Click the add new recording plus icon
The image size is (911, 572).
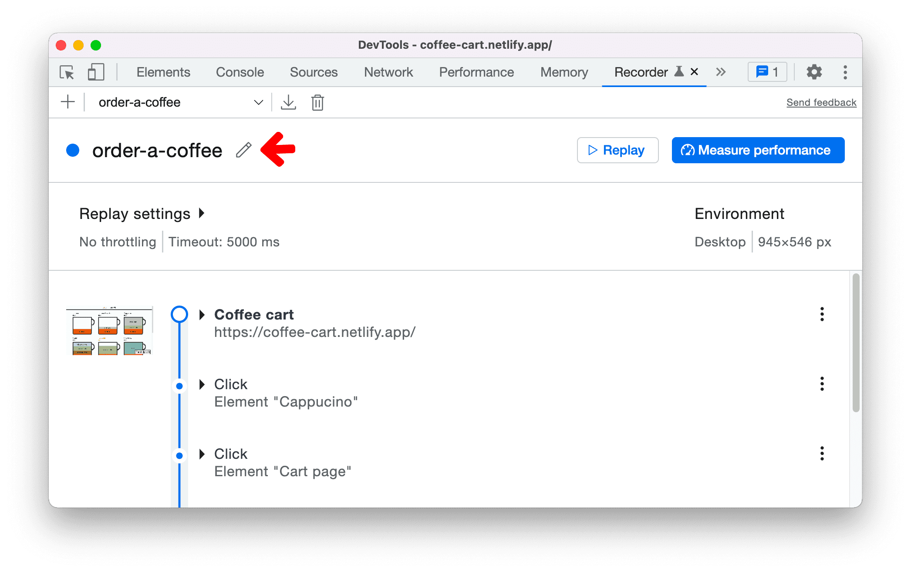click(68, 102)
